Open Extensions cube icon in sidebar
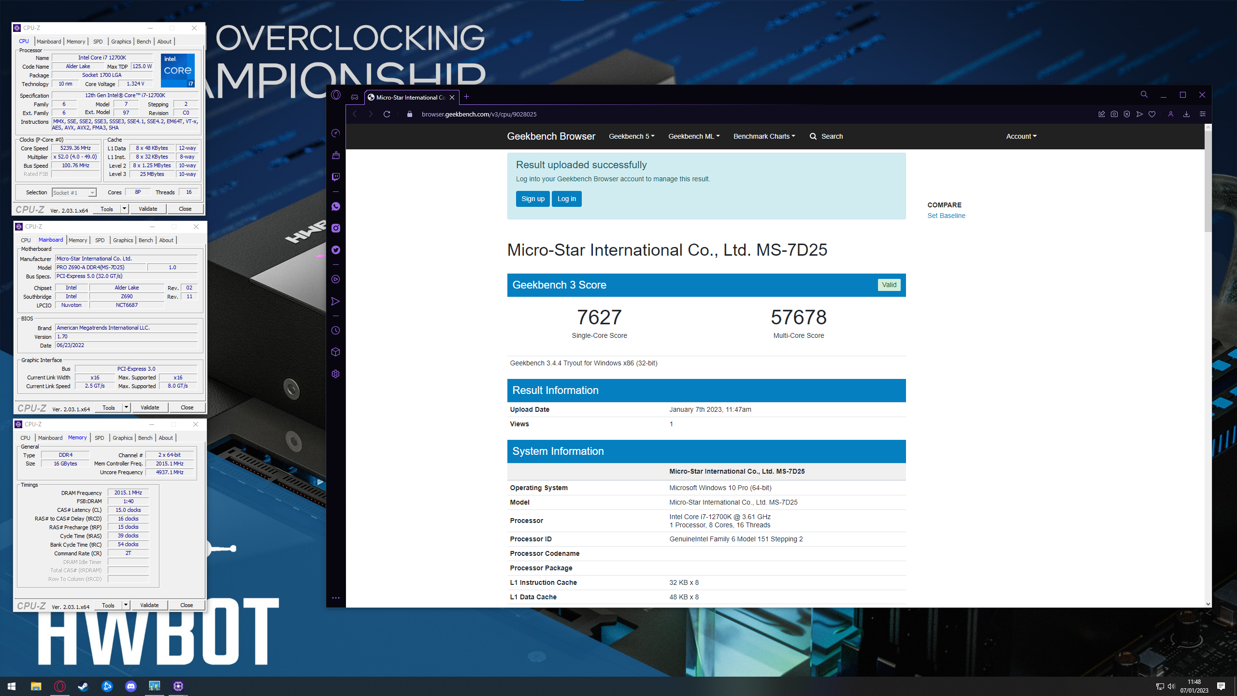The height and width of the screenshot is (696, 1237). click(x=336, y=352)
